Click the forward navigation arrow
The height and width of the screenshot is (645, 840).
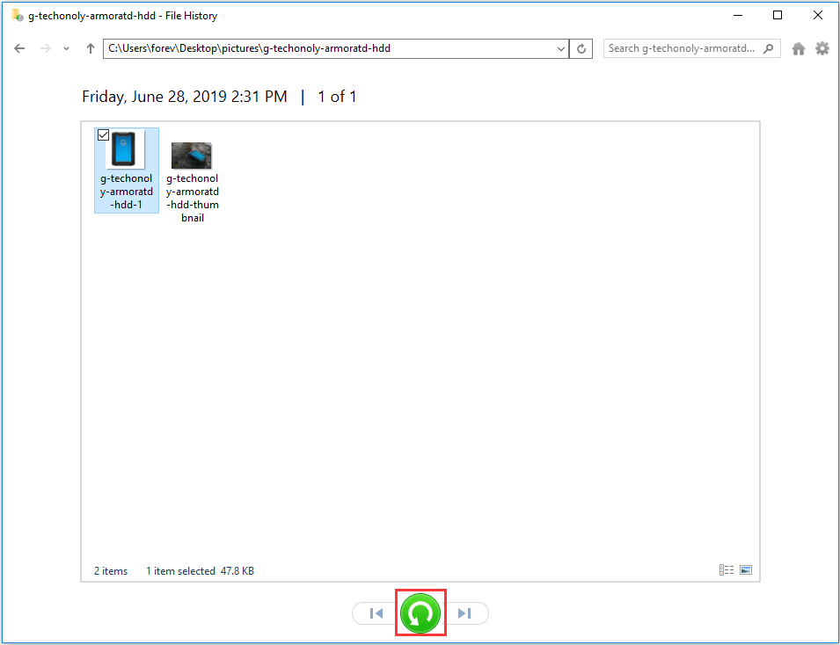[x=42, y=48]
